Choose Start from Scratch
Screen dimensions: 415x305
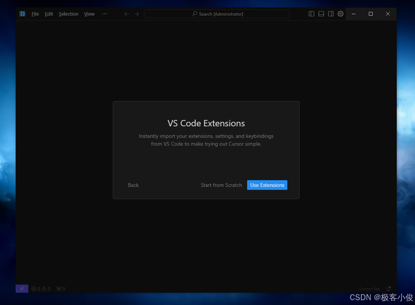(221, 185)
